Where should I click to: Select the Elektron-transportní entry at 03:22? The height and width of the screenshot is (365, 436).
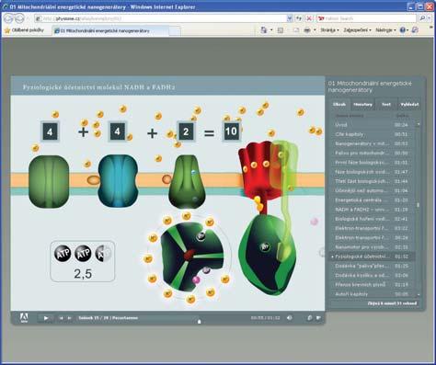373,228
